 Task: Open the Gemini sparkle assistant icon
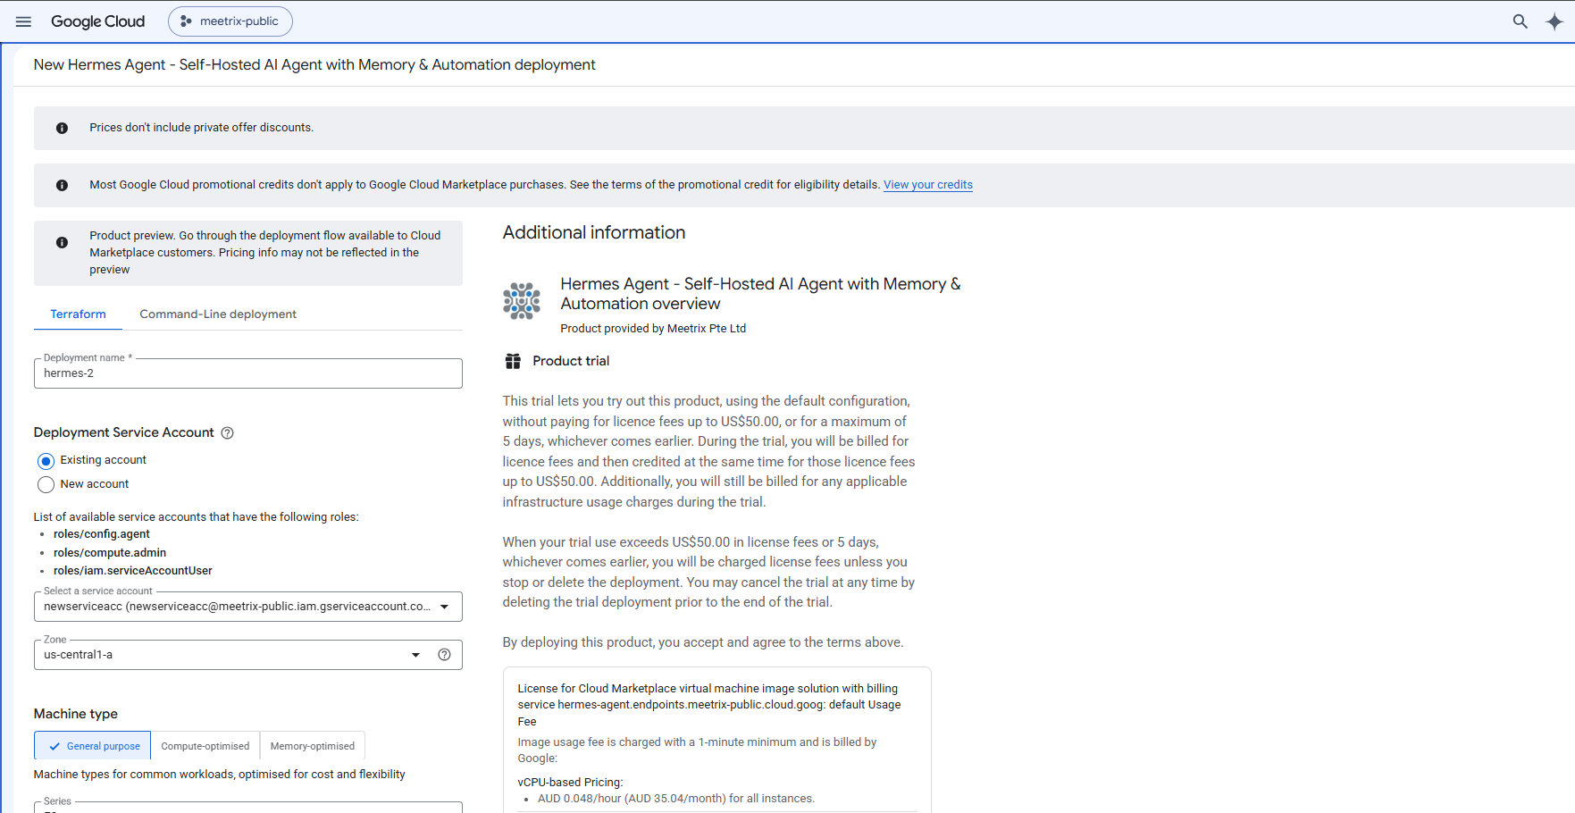tap(1554, 21)
